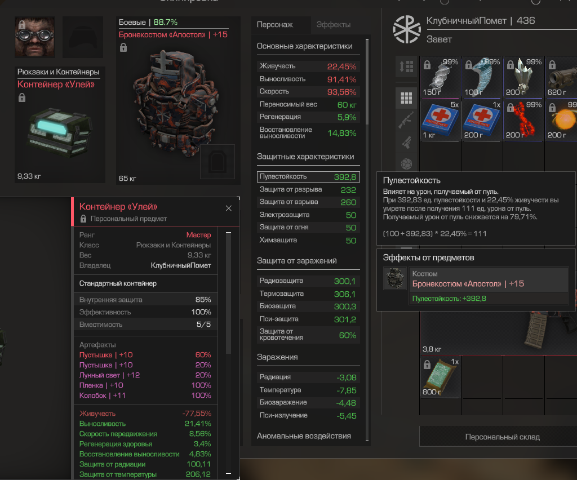Toggle lock on the 620 г scope item

click(x=552, y=65)
